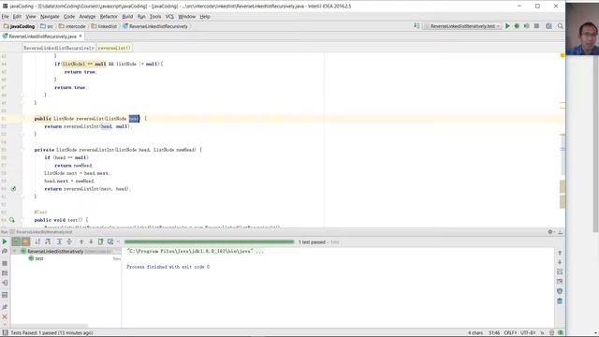Image resolution: width=599 pixels, height=337 pixels.
Task: Open Project Structure icon in toolbar
Action: 548,26
